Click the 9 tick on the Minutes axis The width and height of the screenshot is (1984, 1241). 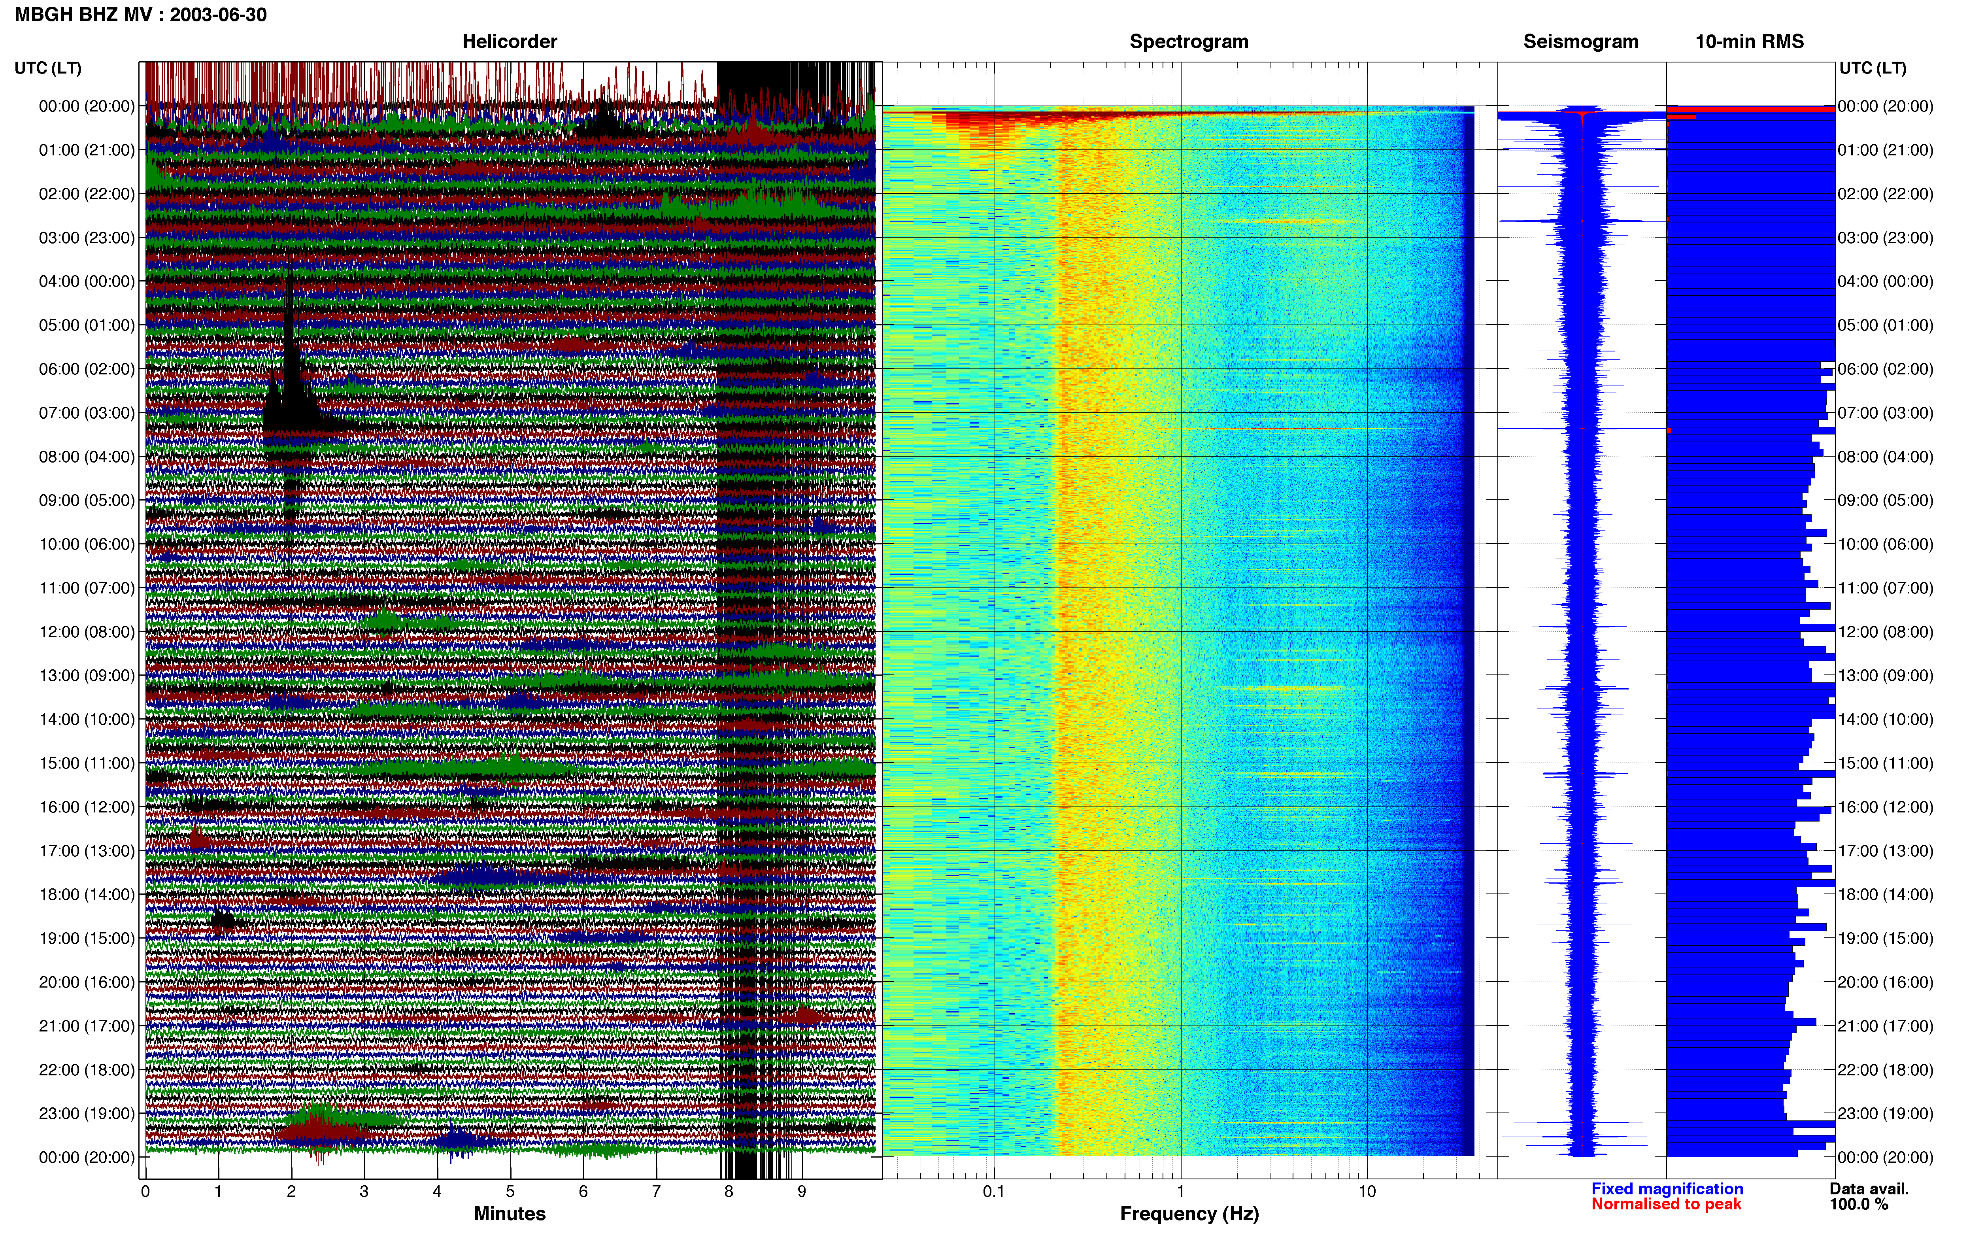[x=802, y=1192]
